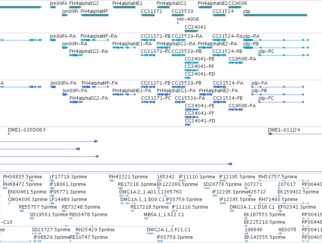The height and width of the screenshot is (243, 322).
Task: Click the PH4alphaMP gene label
Action: click(94, 11)
